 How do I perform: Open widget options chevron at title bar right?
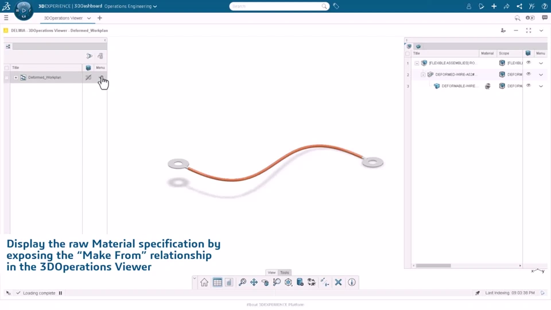tap(541, 30)
